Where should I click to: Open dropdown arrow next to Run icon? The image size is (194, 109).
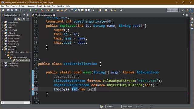pos(33,10)
